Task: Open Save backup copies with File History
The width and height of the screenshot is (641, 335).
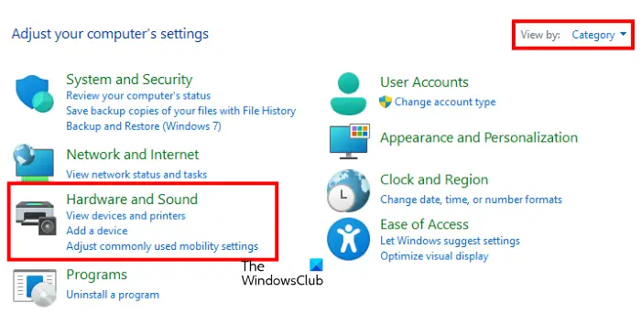Action: [180, 111]
